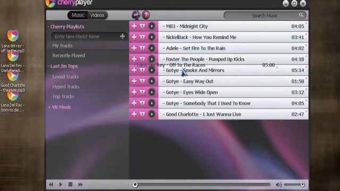
Task: Select the 04:05 duration of Midnight City
Action: (x=297, y=26)
